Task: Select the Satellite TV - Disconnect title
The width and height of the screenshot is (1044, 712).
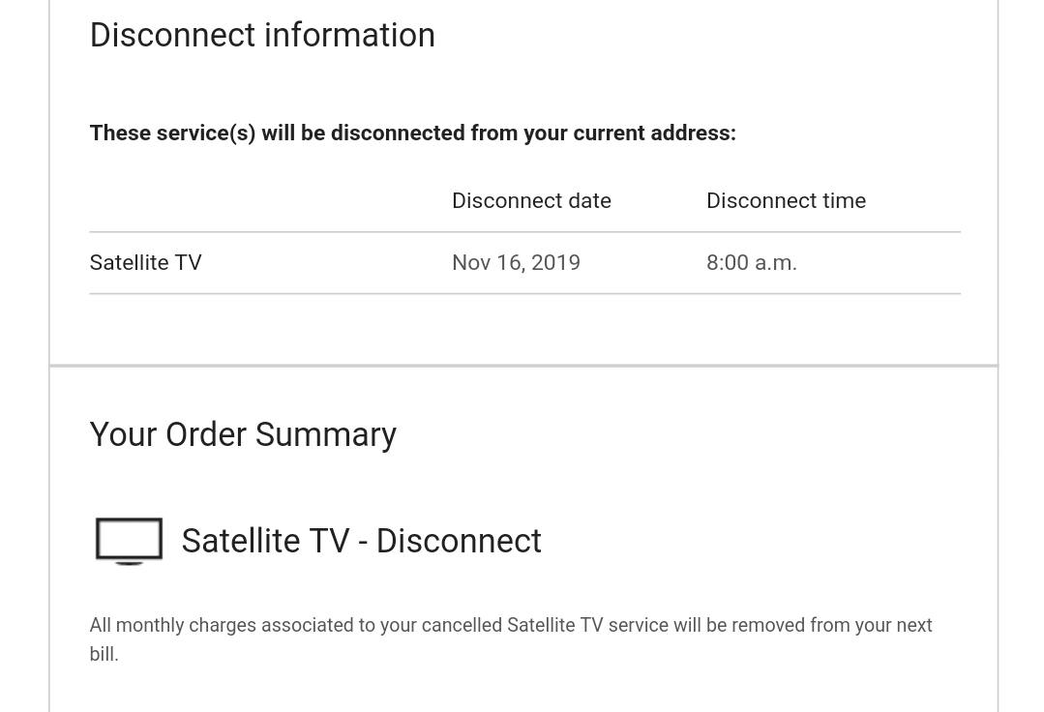Action: click(362, 541)
